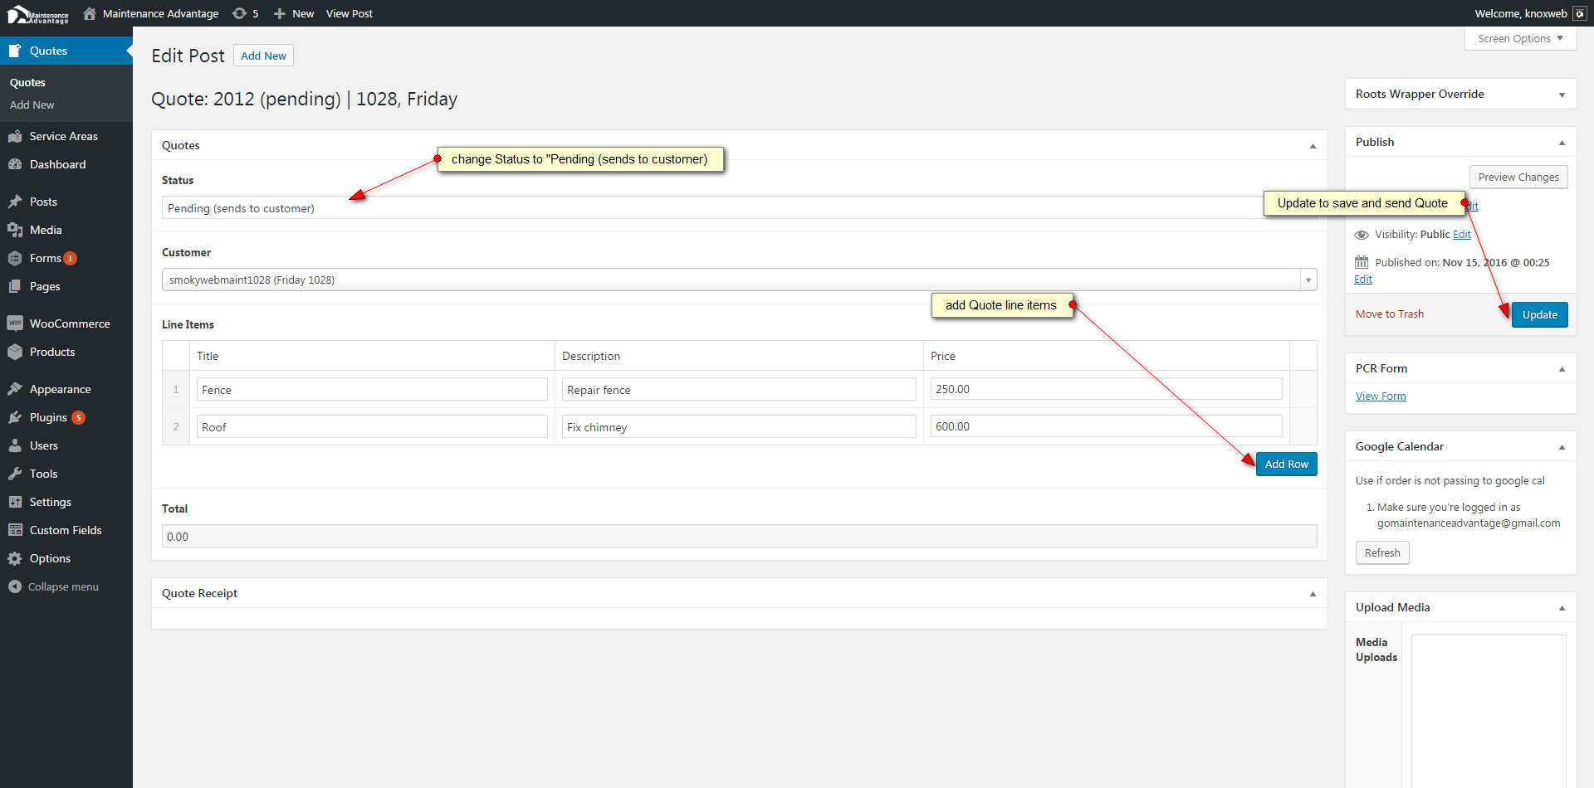
Task: Select Add New in Quotes submenu
Action: 32,105
